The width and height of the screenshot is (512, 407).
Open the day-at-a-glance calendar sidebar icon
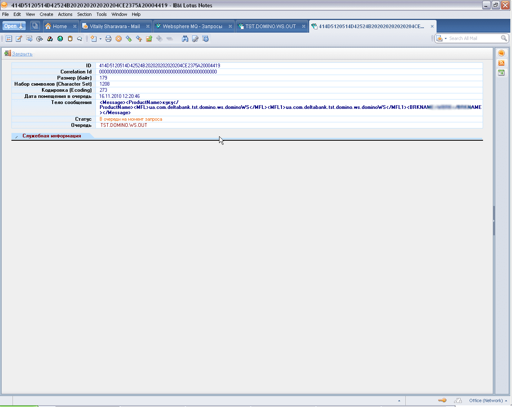click(x=501, y=73)
